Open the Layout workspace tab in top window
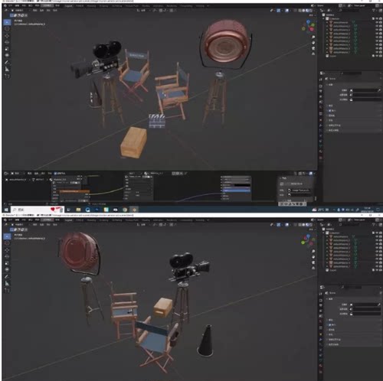383x381 pixels. point(68,5)
